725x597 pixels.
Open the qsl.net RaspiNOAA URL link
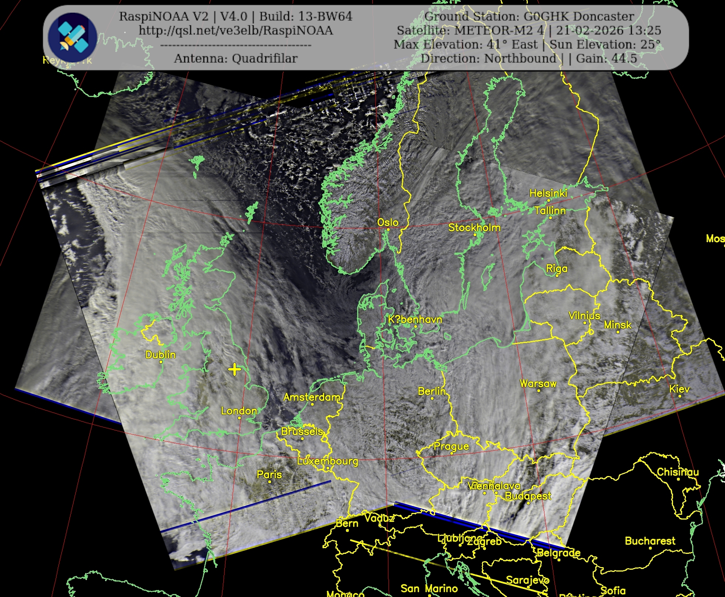pos(236,31)
